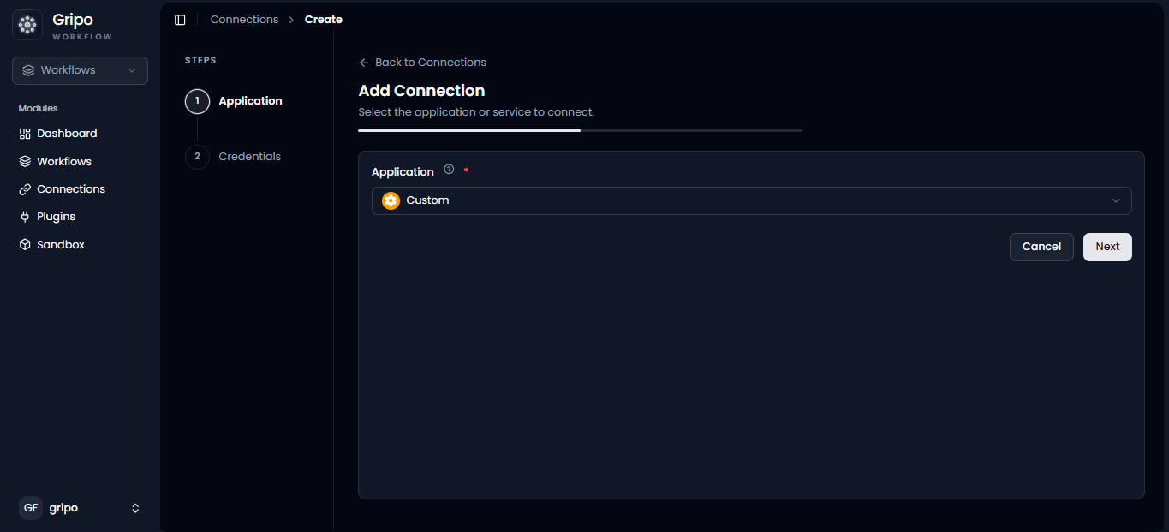This screenshot has width=1169, height=532.
Task: Click the Cancel button
Action: tap(1041, 247)
